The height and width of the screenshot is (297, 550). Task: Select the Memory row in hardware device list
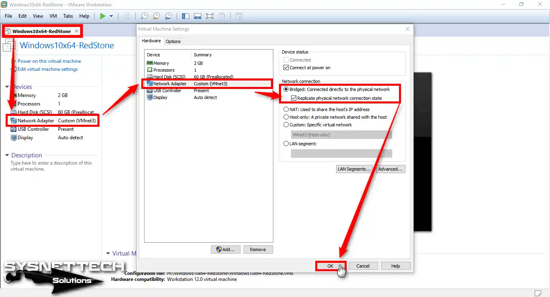pyautogui.click(x=209, y=63)
